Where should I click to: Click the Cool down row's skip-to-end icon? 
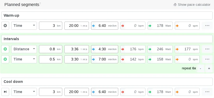(x=5, y=92)
